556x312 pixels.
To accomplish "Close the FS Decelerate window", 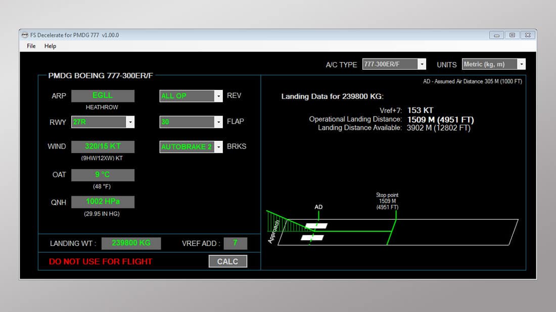I will (x=527, y=35).
